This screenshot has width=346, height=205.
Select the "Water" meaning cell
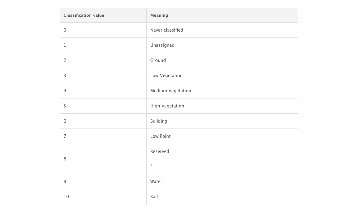(156, 181)
